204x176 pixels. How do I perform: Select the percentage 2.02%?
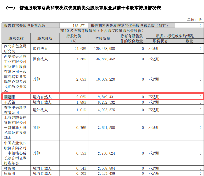pyautogui.click(x=81, y=97)
